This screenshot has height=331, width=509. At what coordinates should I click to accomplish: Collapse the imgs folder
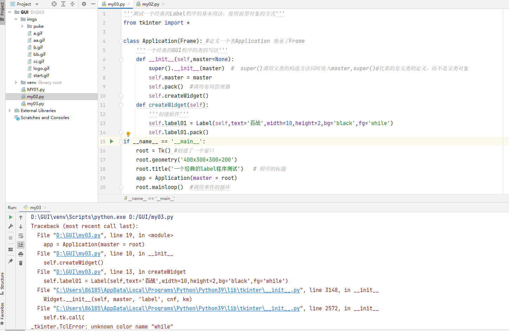point(16,19)
